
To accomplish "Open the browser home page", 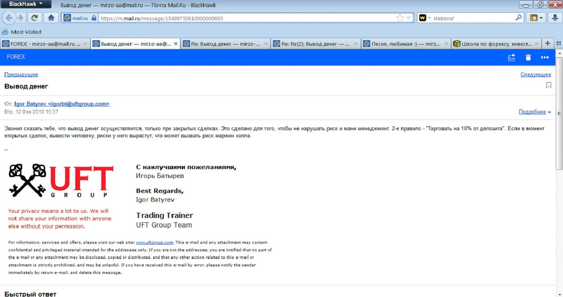I will coord(51,18).
